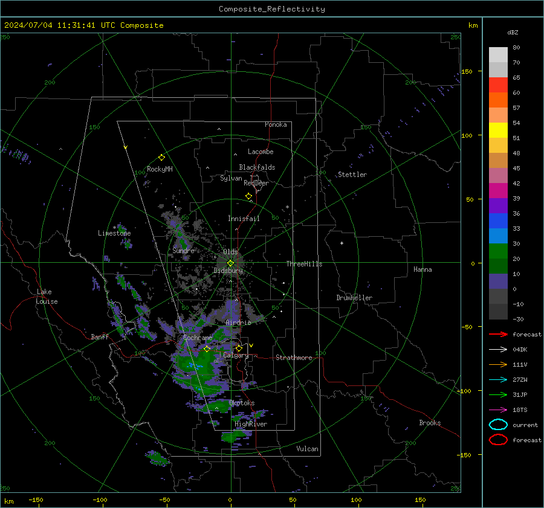Click the Banff label
544x508 pixels.
(100, 336)
